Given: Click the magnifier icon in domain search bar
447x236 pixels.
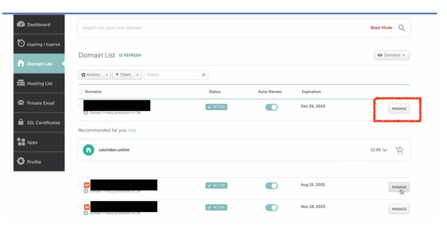Looking at the screenshot, I should tap(401, 28).
